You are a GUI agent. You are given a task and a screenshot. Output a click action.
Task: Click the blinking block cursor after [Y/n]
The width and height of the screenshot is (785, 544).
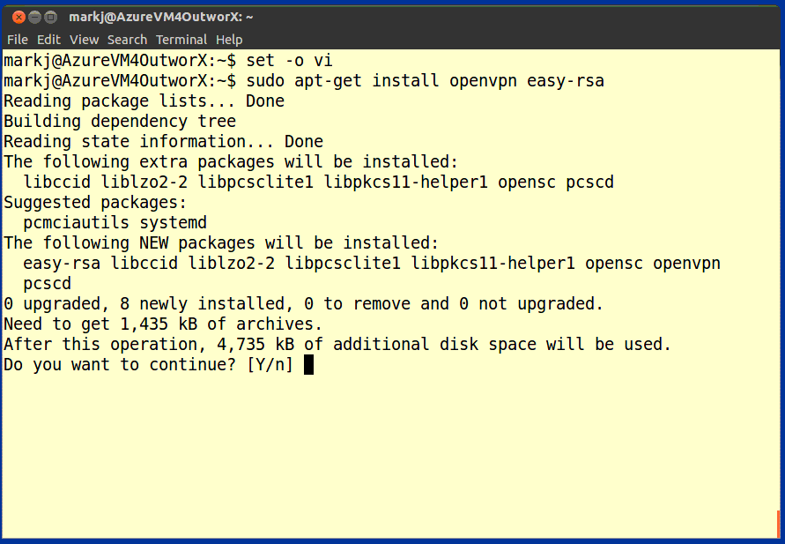click(x=308, y=364)
